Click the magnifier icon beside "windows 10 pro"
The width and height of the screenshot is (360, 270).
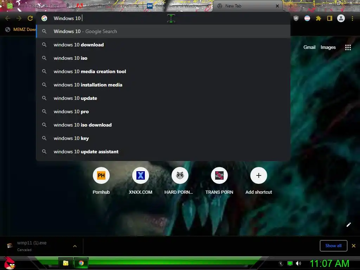pos(44,111)
